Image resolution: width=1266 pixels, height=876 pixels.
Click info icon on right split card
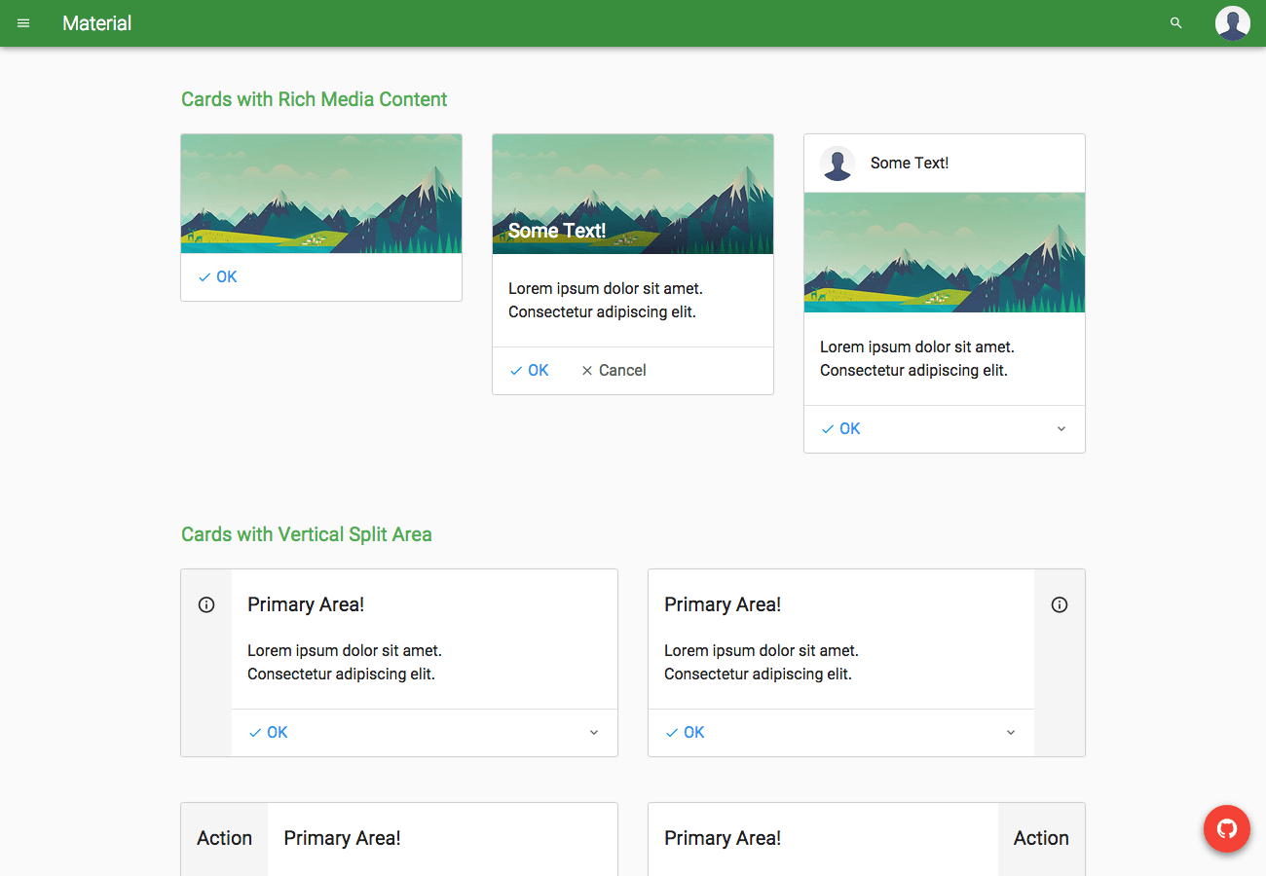[1060, 604]
